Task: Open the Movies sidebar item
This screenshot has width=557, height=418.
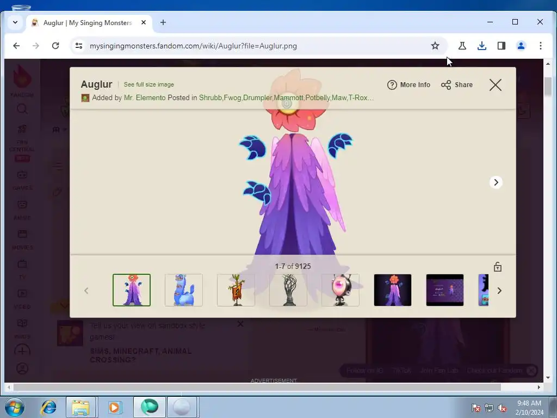Action: click(x=22, y=239)
